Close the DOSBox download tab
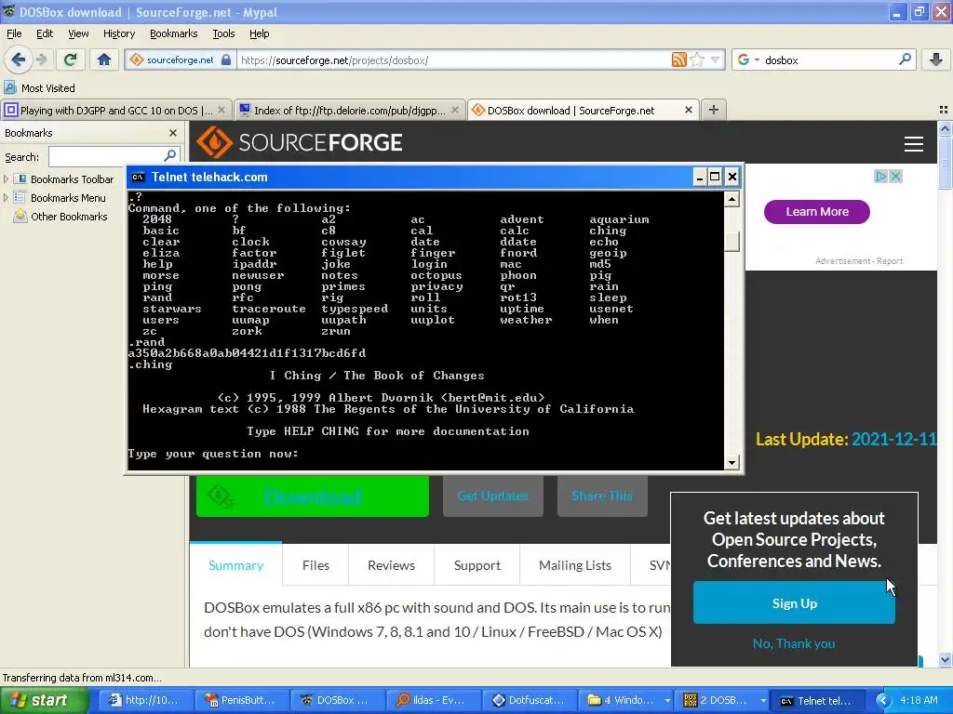 pos(688,110)
